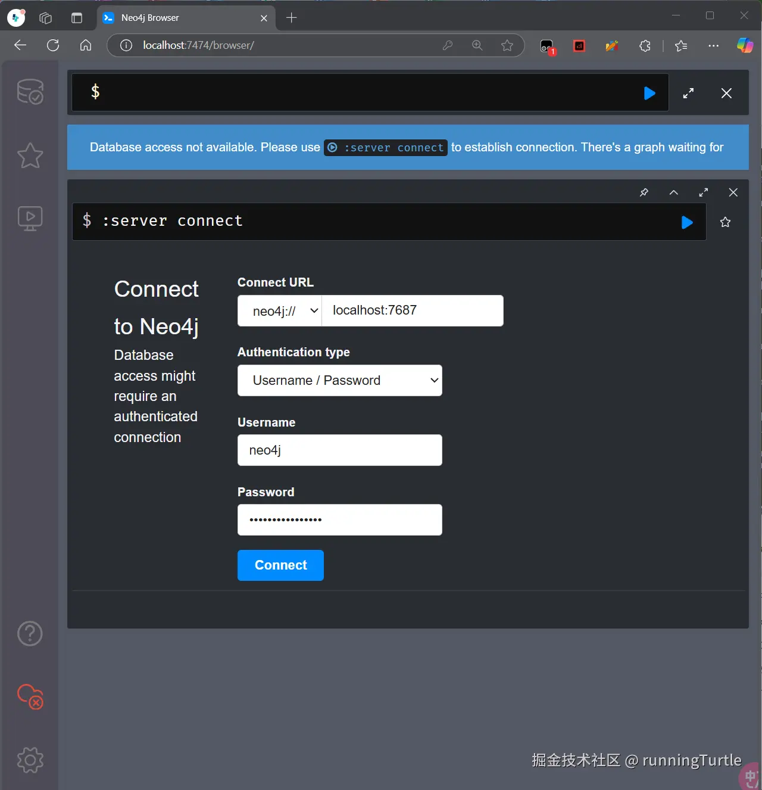Save :server connect as favorite
Viewport: 762px width, 790px height.
tap(725, 222)
